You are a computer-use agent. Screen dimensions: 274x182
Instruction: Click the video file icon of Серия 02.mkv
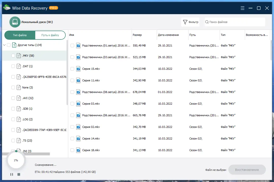click(78, 127)
